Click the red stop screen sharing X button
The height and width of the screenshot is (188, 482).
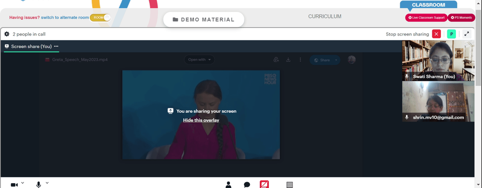tap(436, 34)
